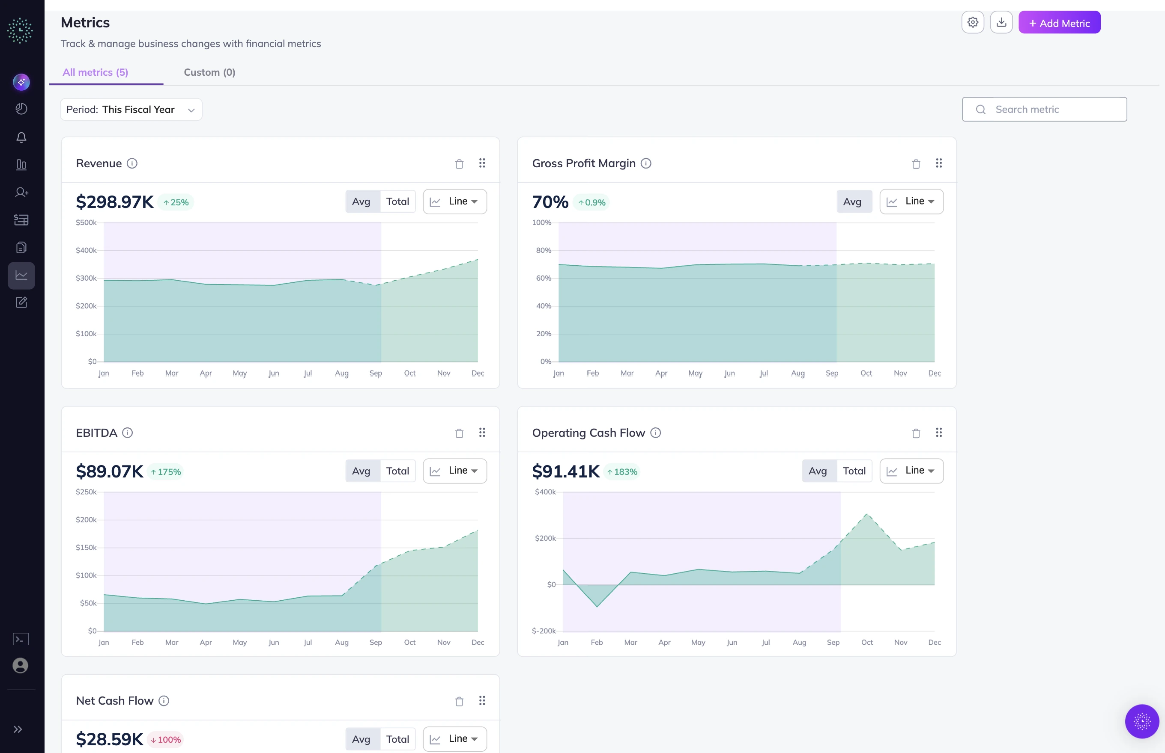
Task: Click the app logo in sidebar
Action: [20, 30]
